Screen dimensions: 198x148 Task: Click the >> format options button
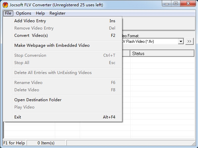(189, 41)
